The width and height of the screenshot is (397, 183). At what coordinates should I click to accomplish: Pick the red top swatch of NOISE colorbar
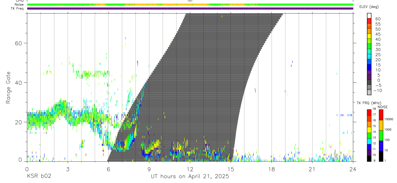(381, 115)
